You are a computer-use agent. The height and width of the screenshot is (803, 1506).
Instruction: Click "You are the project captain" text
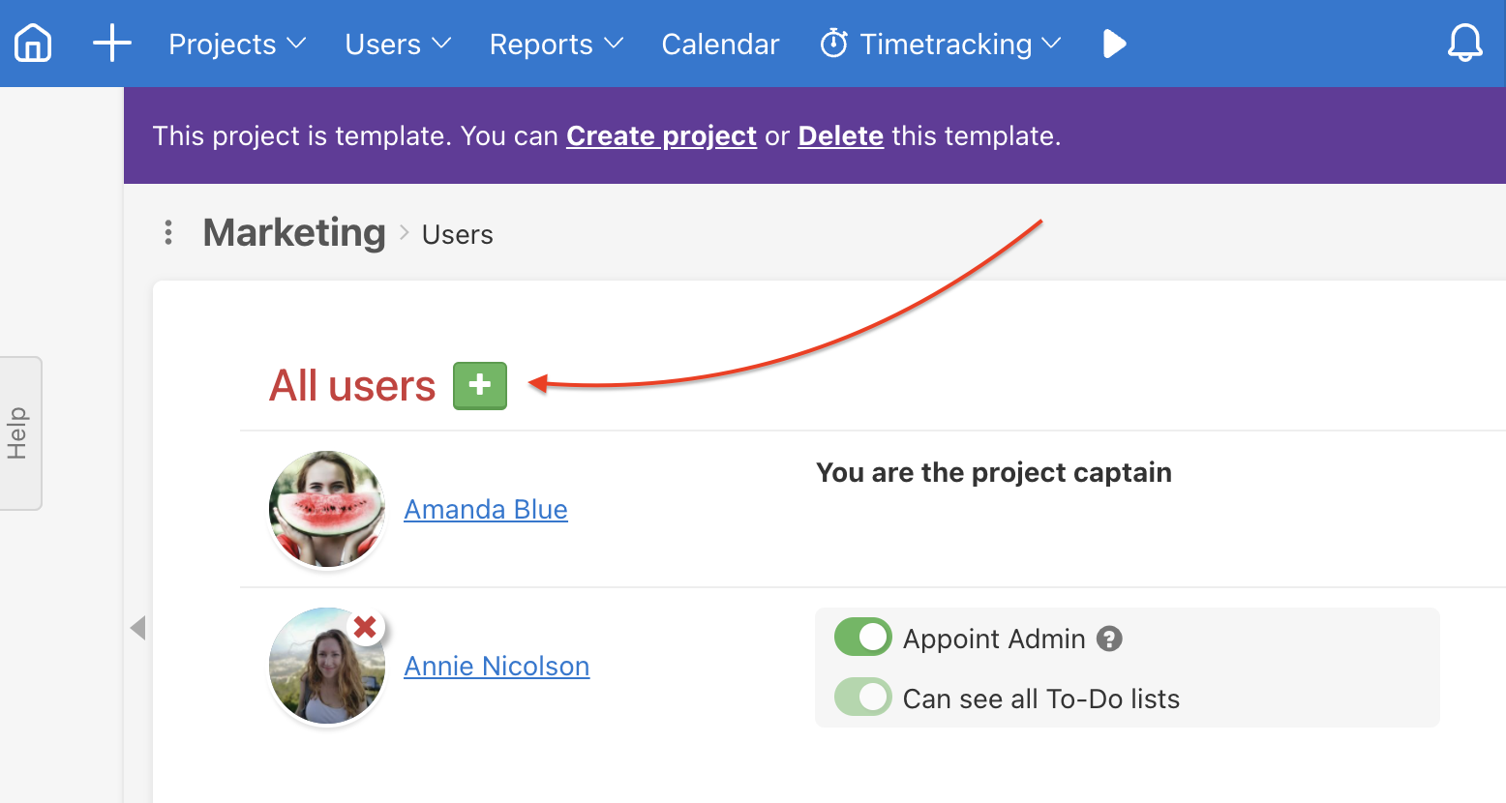[x=994, y=472]
